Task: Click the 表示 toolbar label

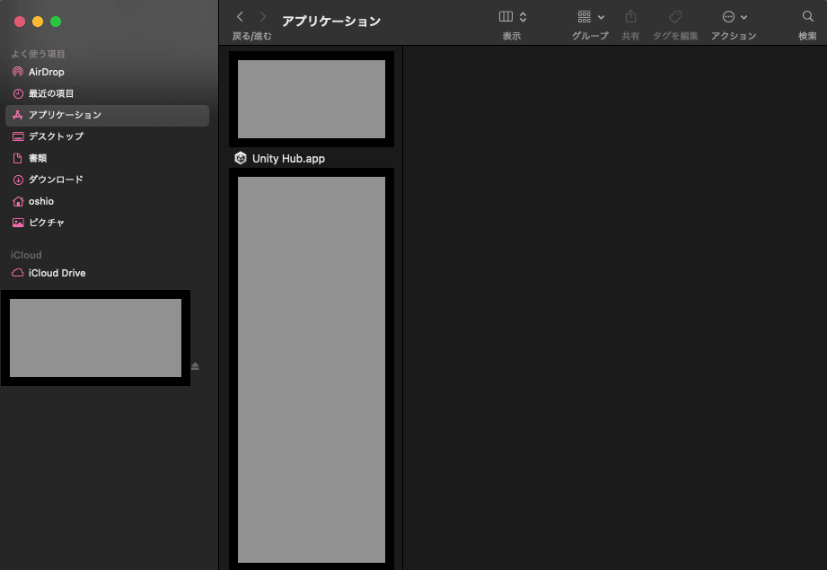Action: point(512,36)
